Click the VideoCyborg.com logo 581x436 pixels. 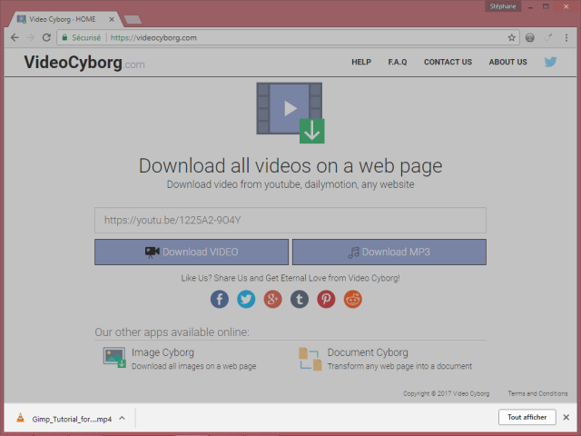pyautogui.click(x=84, y=63)
